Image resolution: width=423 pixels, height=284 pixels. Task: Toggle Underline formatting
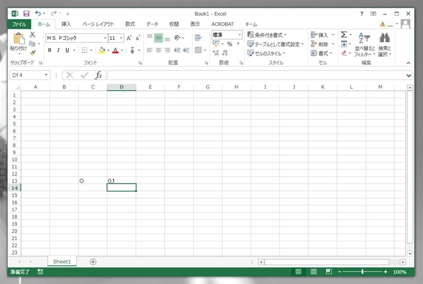[67, 50]
